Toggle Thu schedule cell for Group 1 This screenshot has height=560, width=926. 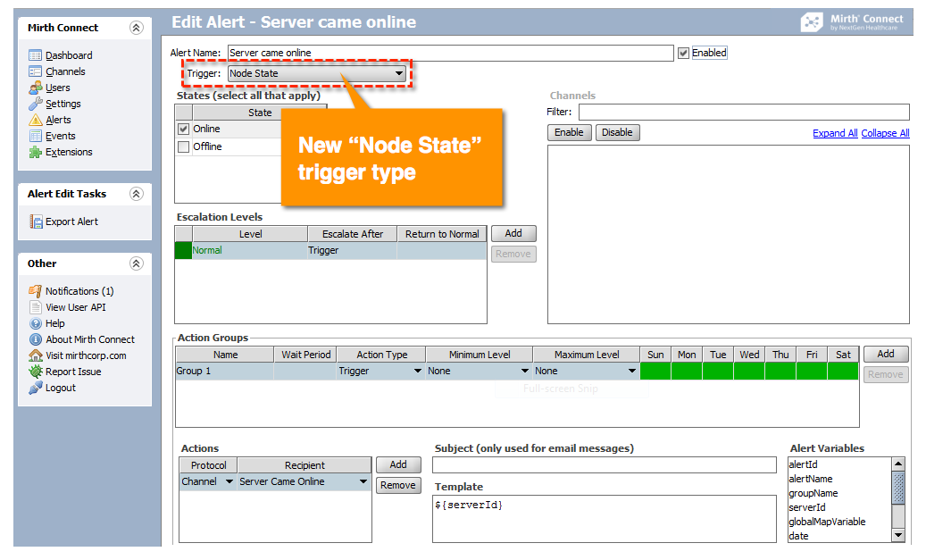780,371
